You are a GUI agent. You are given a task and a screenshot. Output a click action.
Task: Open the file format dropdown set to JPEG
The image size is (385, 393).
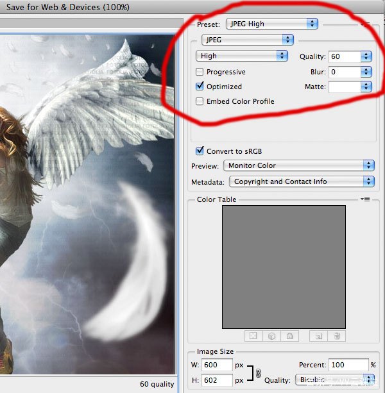pos(247,40)
